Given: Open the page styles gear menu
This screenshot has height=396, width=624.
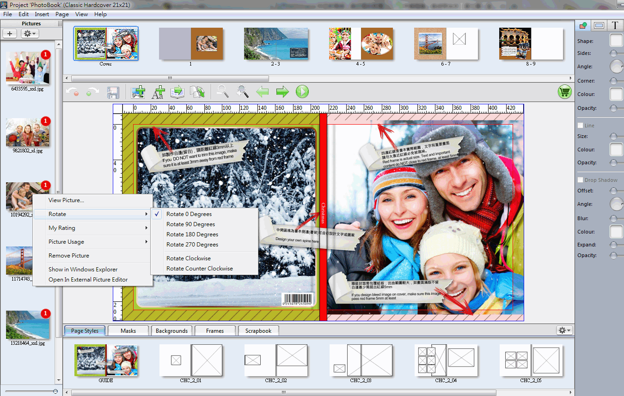Looking at the screenshot, I should click(x=564, y=330).
